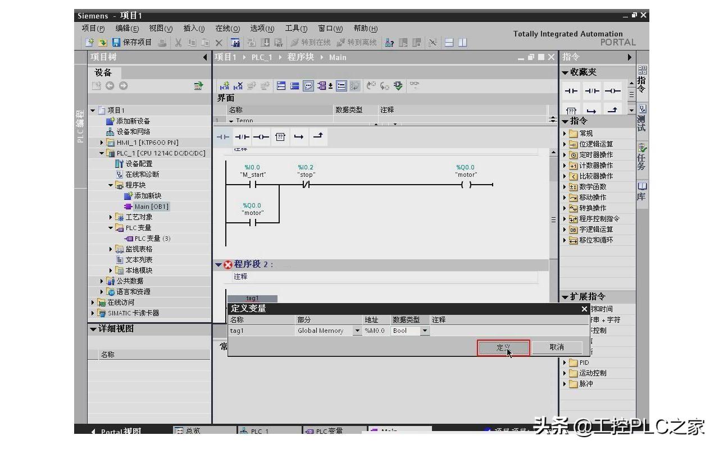Click the split editor vertically icon
The image size is (719, 449).
tap(462, 42)
